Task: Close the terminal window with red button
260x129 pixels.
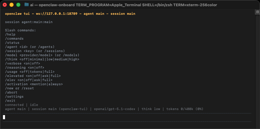Action: 5,5
